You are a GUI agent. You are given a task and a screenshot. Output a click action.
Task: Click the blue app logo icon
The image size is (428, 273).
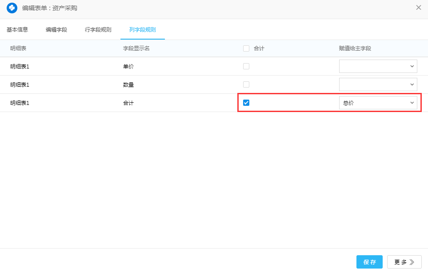tap(12, 8)
